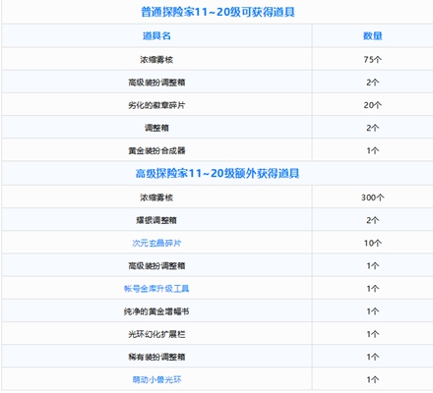Click the 2个 quantity beside plain 调整箱
The width and height of the screenshot is (433, 393).
tap(373, 128)
